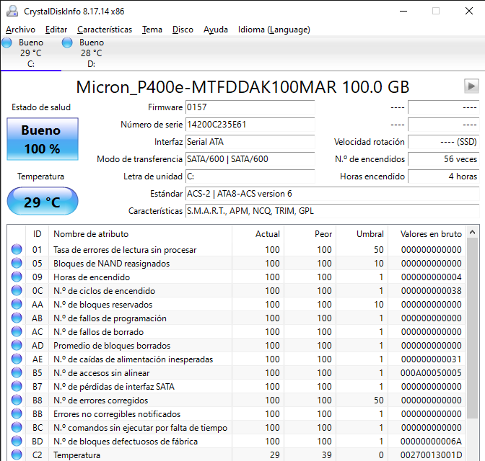The image size is (485, 461).
Task: Click the next disk arrow button
Action: coord(471,86)
